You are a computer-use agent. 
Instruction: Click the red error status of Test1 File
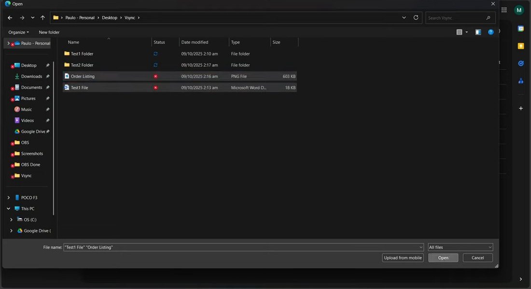(x=155, y=88)
